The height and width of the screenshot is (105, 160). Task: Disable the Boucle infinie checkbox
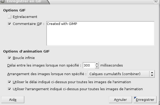10,58
